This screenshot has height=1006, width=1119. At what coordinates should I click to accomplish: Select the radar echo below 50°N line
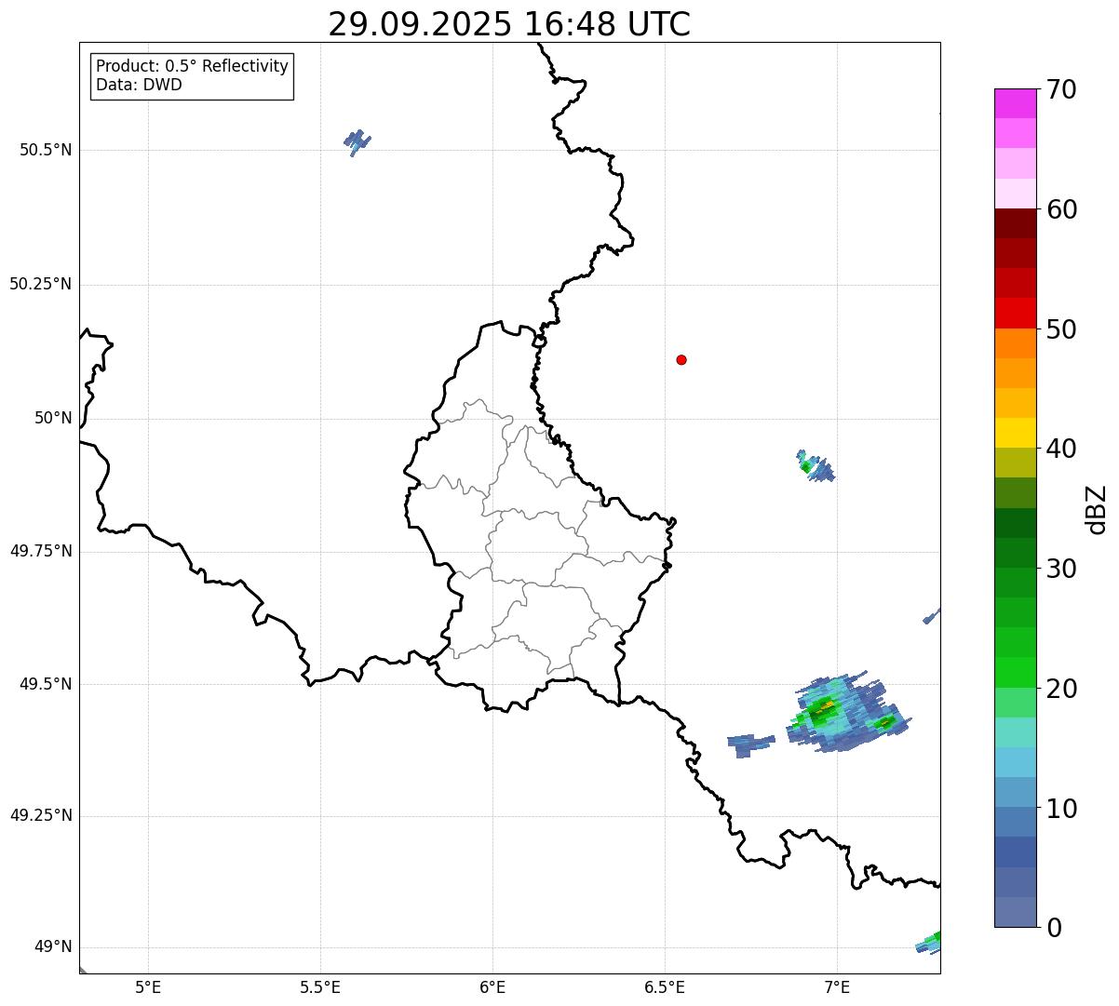pos(816,465)
